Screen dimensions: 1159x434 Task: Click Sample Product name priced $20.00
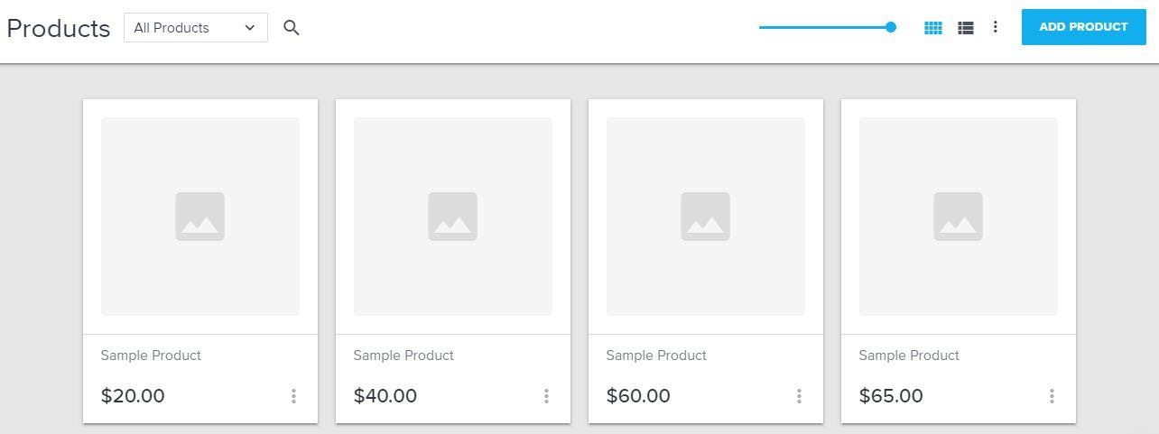point(151,356)
